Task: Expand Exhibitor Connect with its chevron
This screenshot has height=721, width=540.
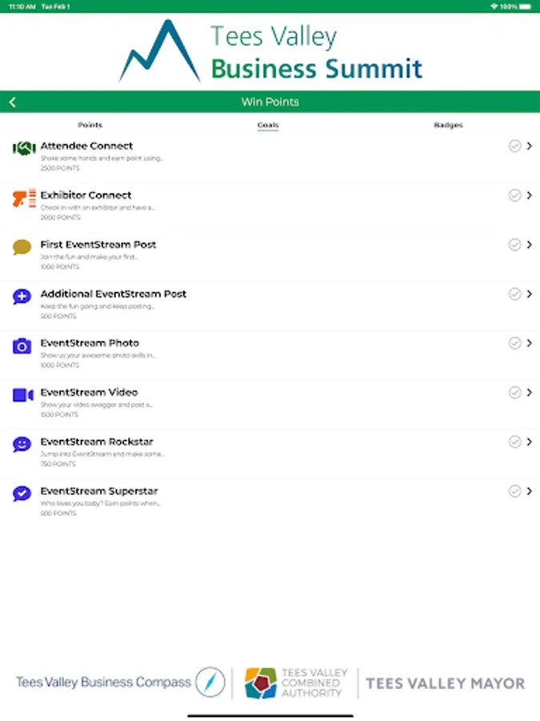Action: [x=530, y=195]
